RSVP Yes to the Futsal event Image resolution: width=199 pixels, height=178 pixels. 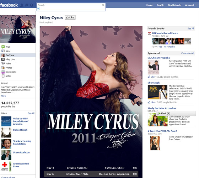(x=160, y=47)
